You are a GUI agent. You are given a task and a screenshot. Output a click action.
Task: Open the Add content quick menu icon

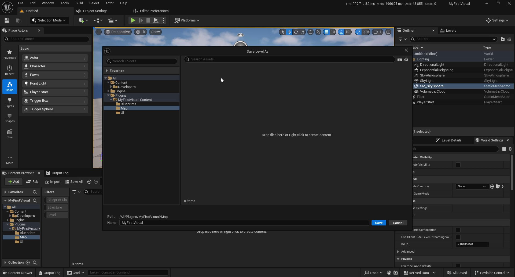pos(83,20)
